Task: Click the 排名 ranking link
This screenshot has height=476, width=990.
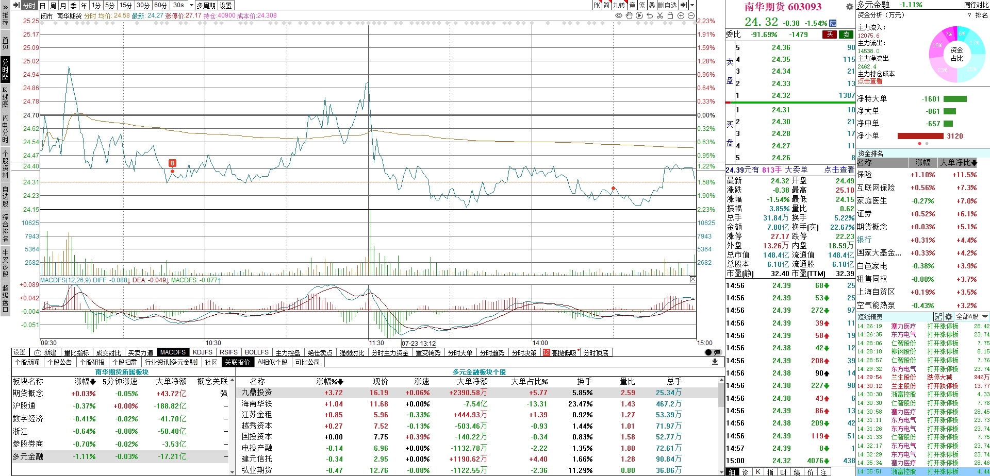Action: click(x=982, y=15)
